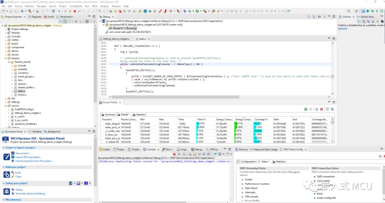The height and width of the screenshot is (203, 385).
Task: Click editor horizontal scrollbar thumb
Action: 176,97
